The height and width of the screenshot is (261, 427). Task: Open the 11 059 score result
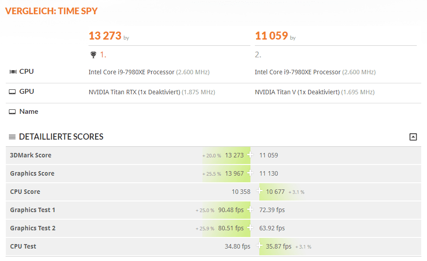(271, 36)
